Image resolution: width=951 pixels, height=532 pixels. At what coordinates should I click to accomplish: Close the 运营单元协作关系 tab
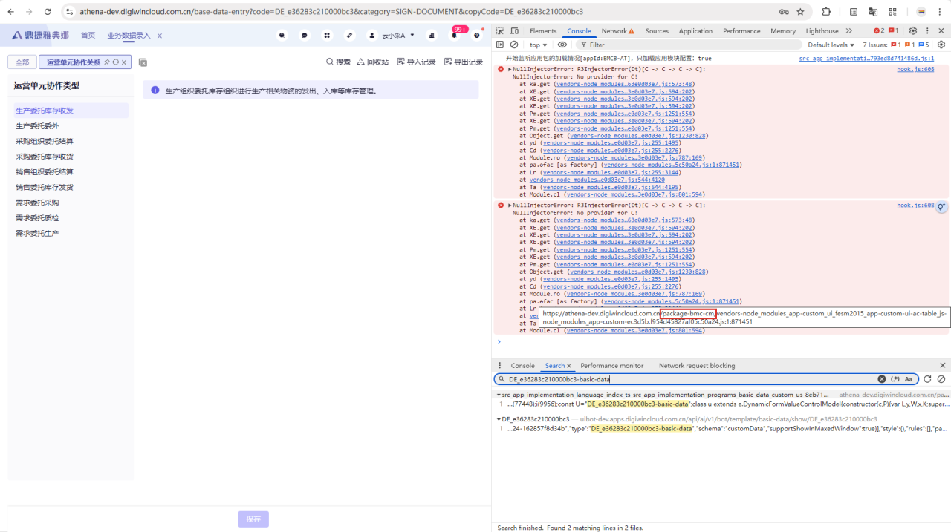coord(124,62)
